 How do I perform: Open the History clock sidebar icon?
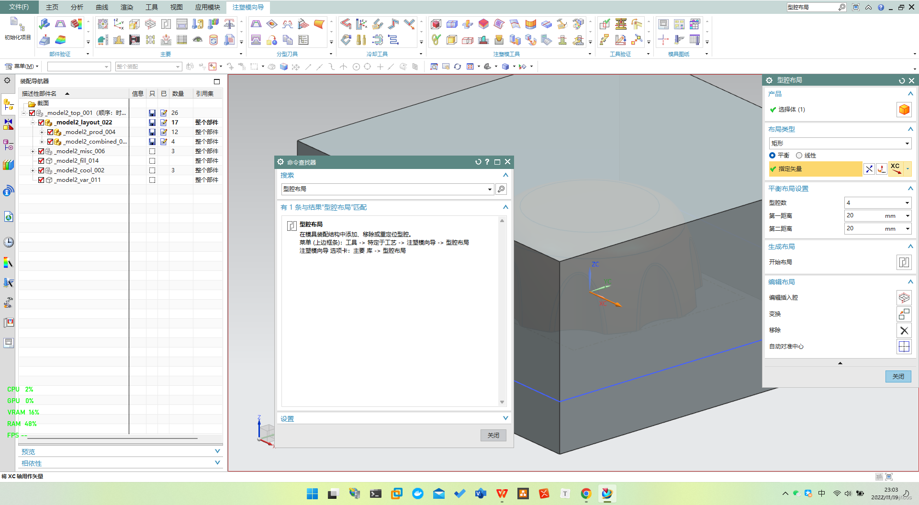tap(9, 242)
